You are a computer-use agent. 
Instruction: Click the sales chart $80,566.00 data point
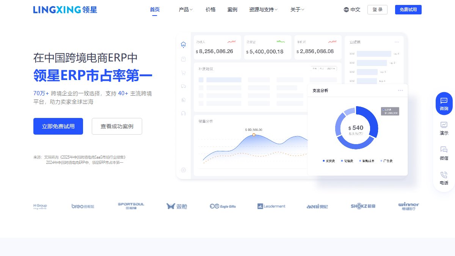[x=254, y=135]
